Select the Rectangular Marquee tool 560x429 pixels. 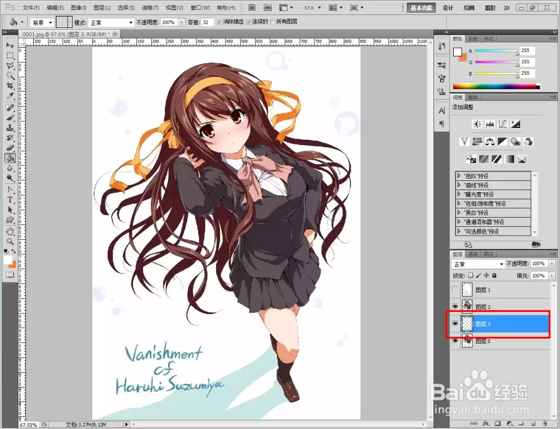[x=10, y=55]
